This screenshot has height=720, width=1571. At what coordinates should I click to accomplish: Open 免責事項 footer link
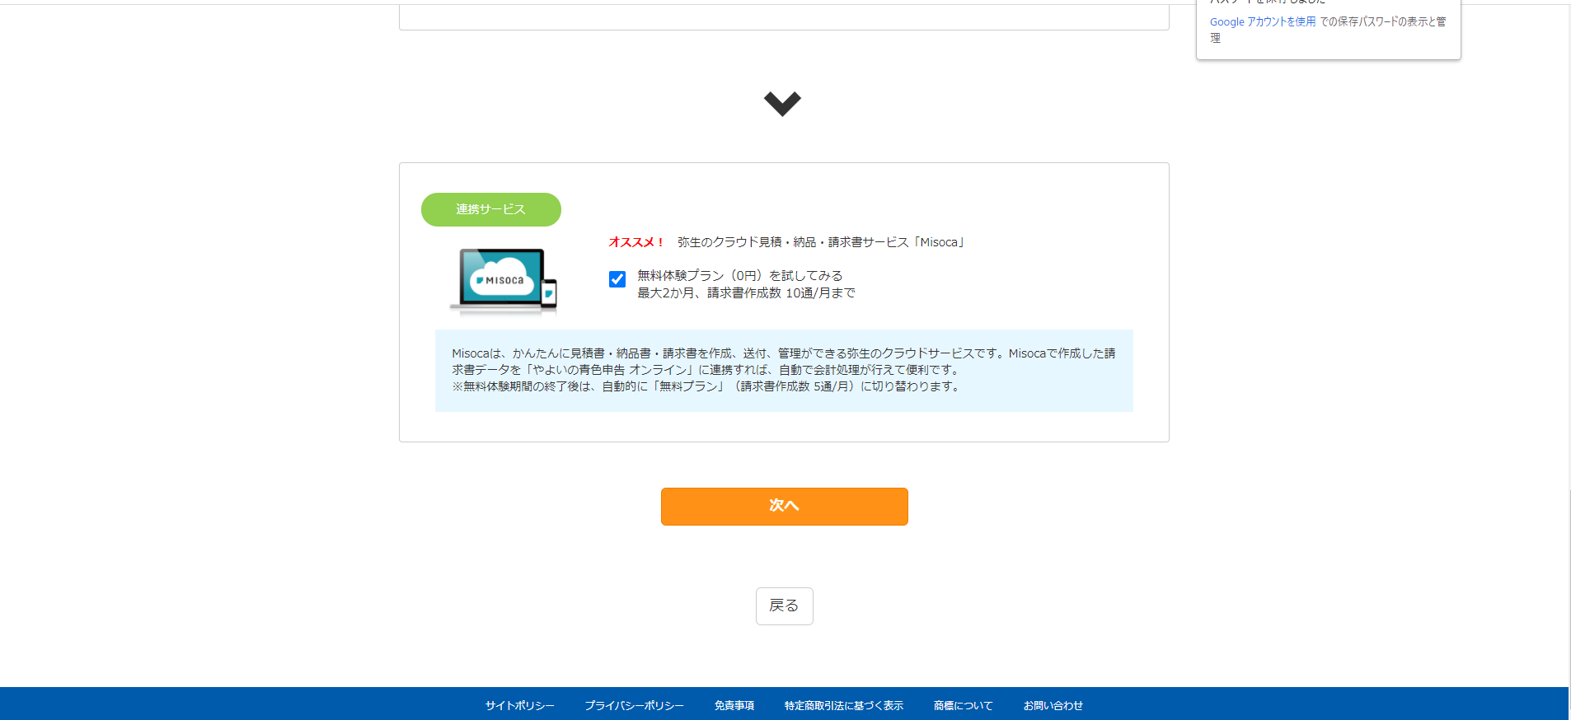point(734,705)
